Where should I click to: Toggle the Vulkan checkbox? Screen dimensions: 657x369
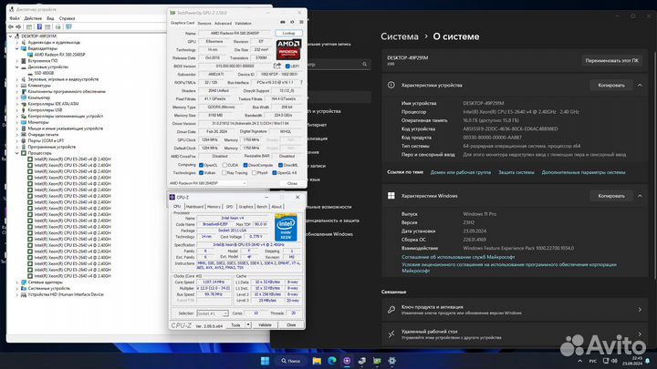201,172
